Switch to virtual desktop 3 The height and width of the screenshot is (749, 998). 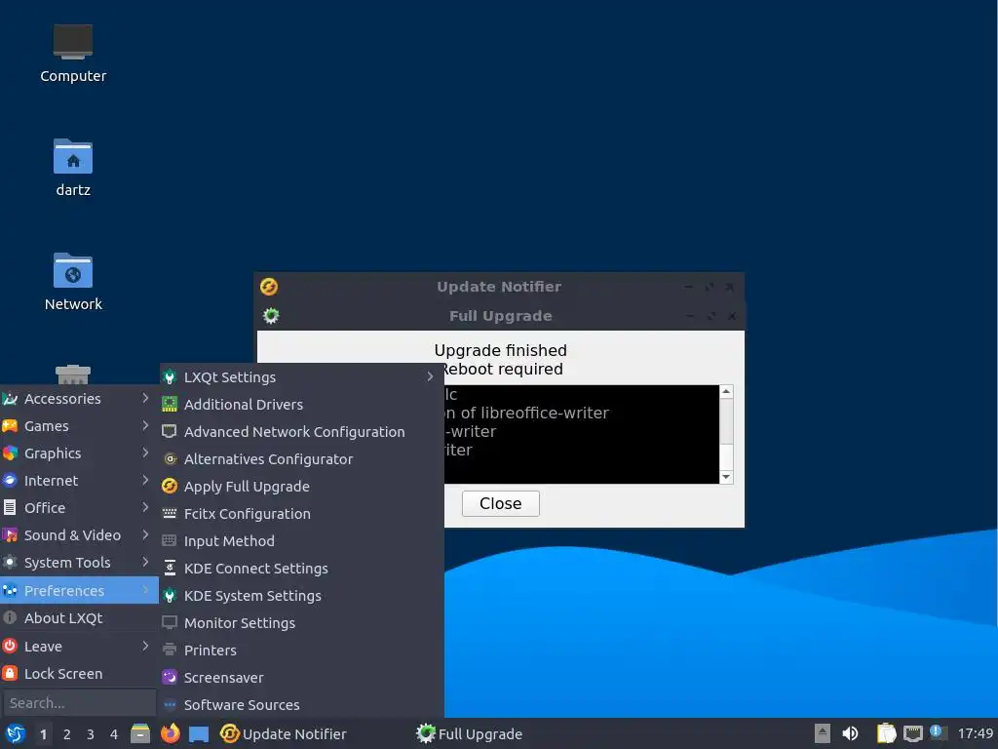coord(91,734)
